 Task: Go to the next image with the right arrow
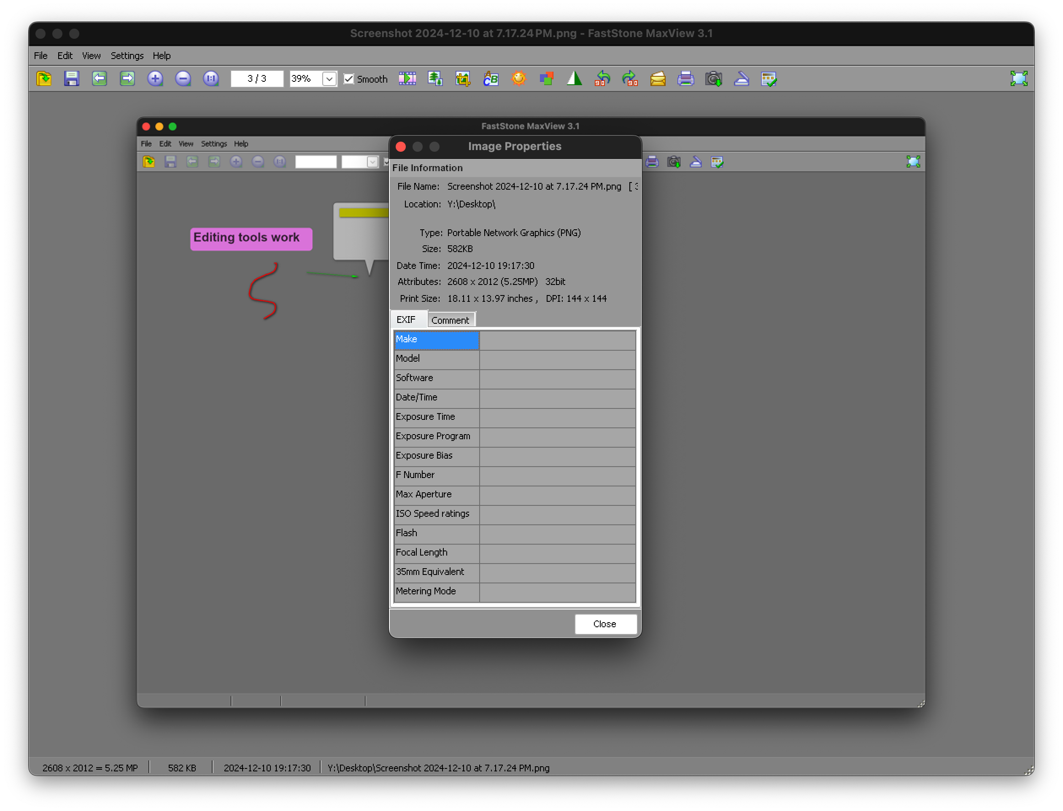coord(127,78)
